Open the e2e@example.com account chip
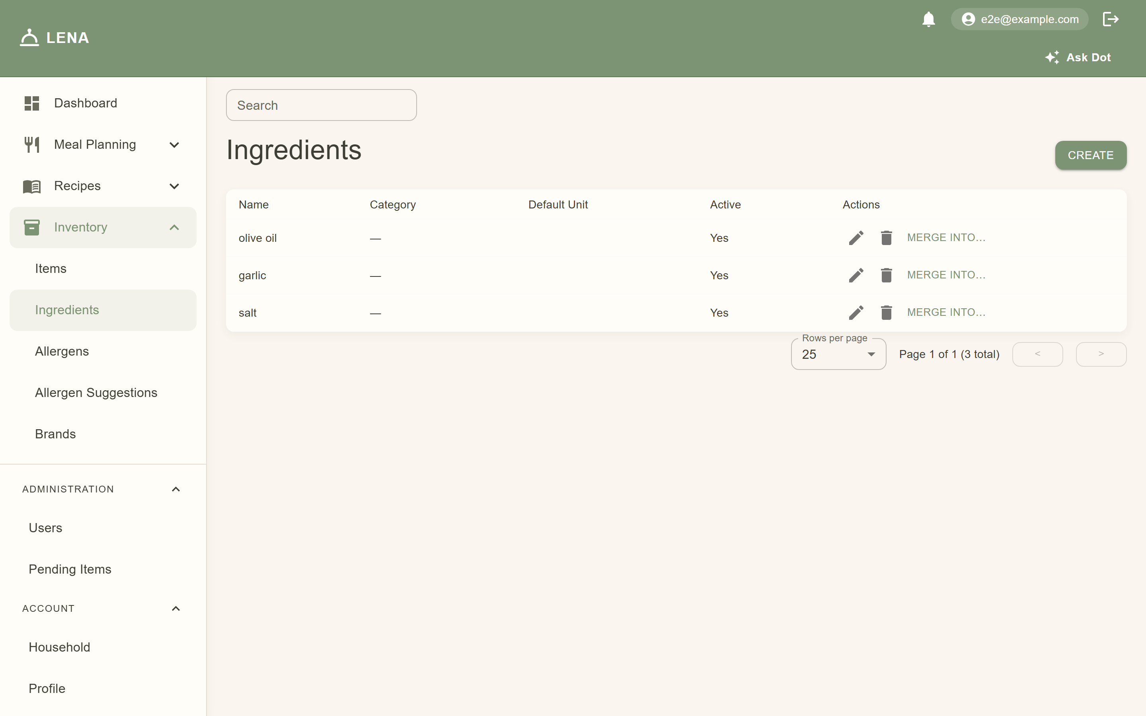 pos(1019,19)
